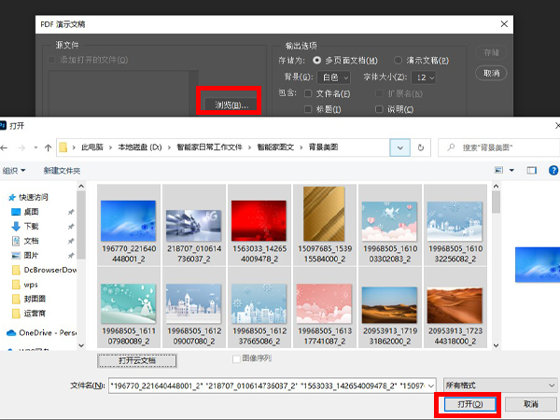Open the 背景 color dropdown
Screen dimensions: 560x420
(333, 77)
